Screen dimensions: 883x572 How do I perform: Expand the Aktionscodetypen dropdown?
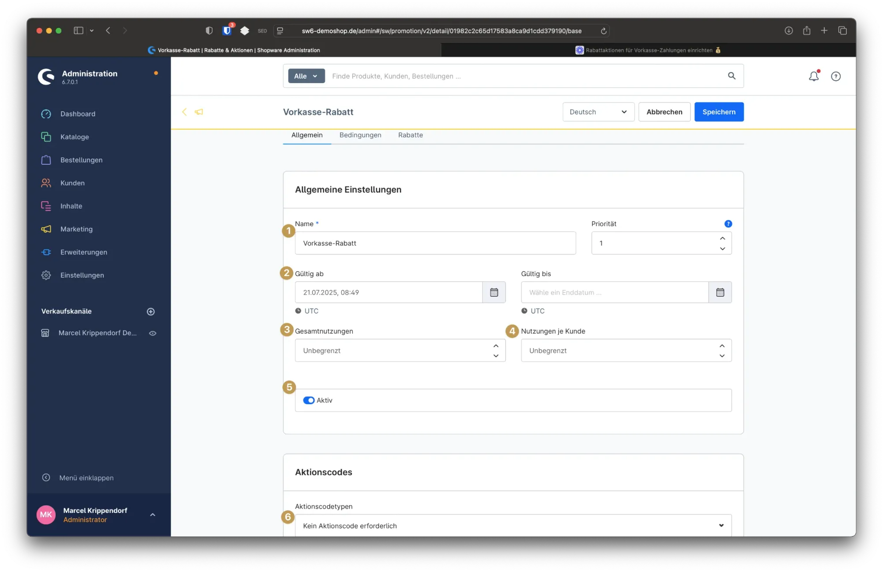(513, 525)
